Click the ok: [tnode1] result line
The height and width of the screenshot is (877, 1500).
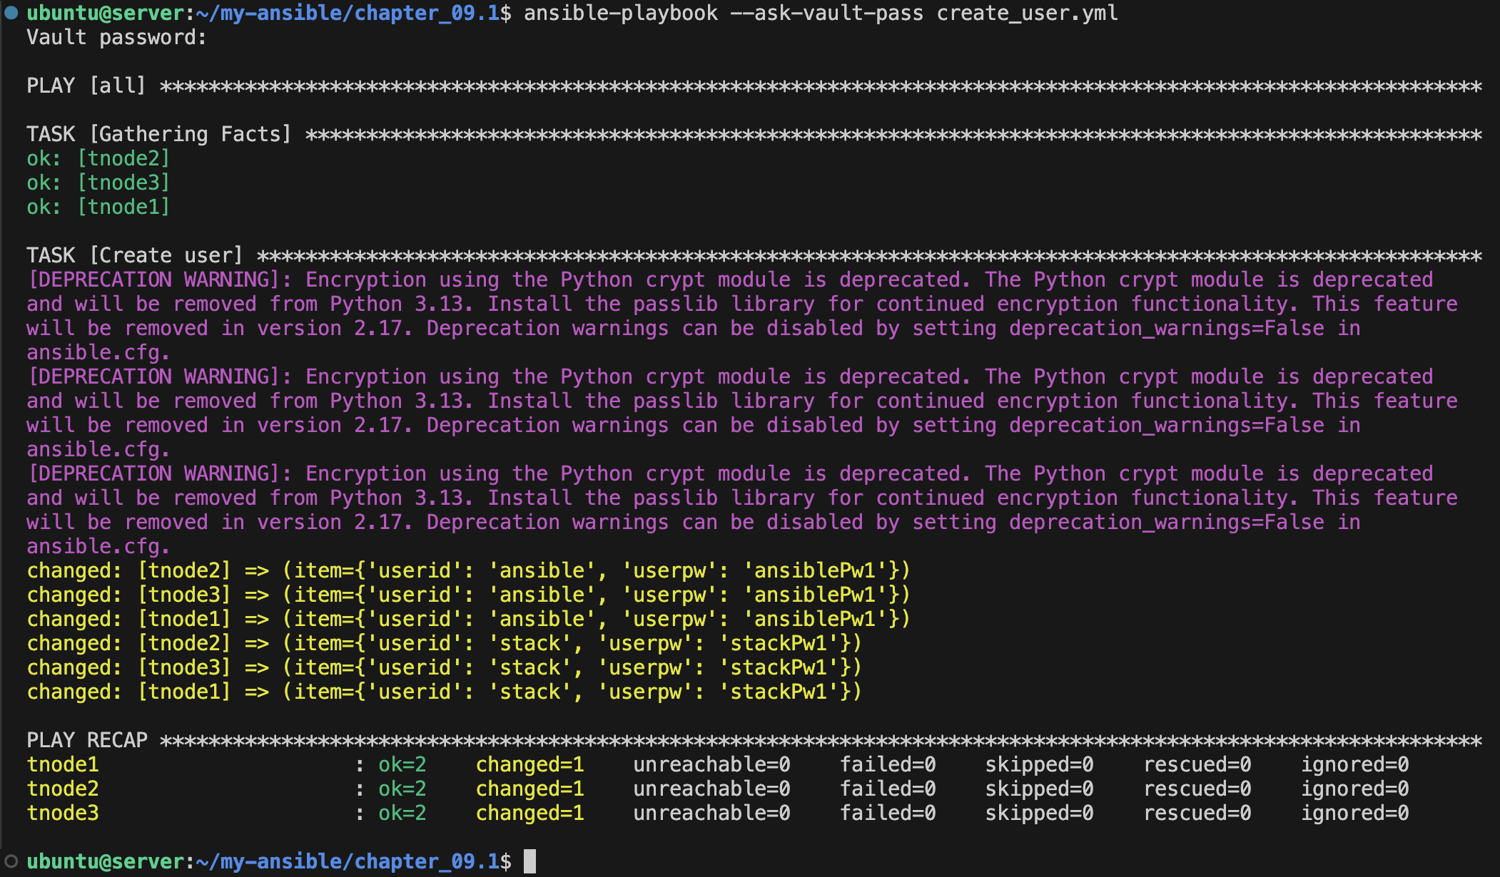click(98, 207)
